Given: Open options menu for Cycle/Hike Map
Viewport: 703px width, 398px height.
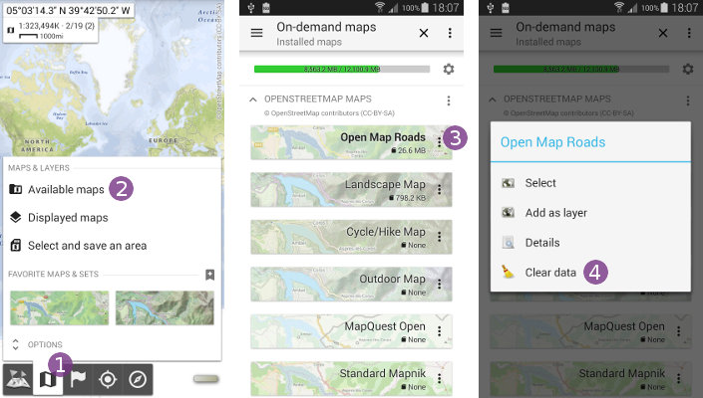Looking at the screenshot, I should pos(440,237).
